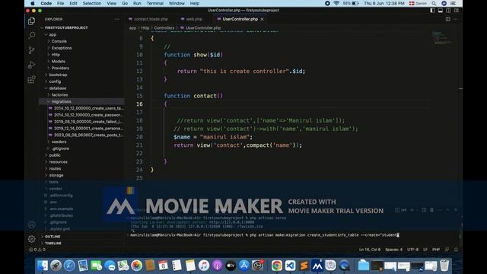Open Sublime Text from the Dock

point(304,266)
